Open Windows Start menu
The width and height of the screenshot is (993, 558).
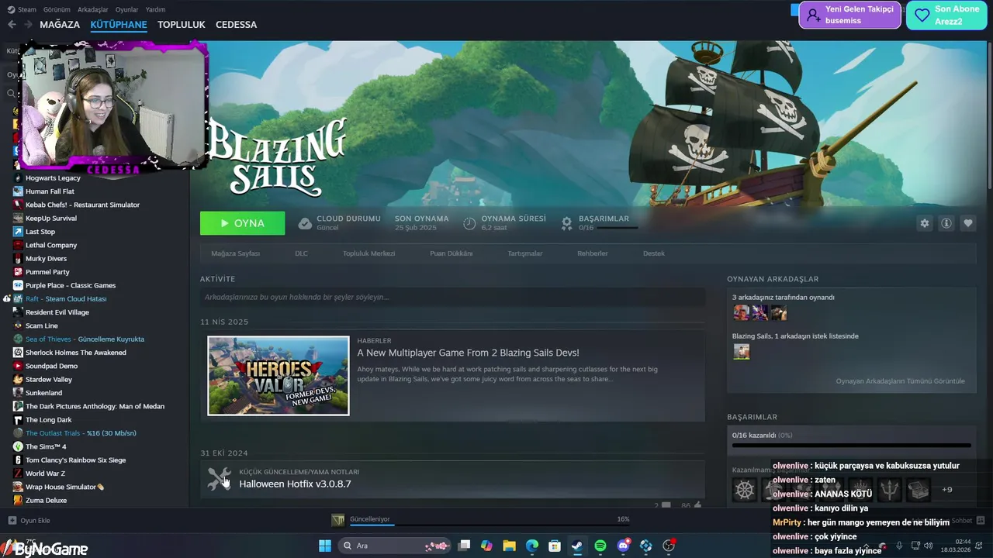tap(325, 546)
